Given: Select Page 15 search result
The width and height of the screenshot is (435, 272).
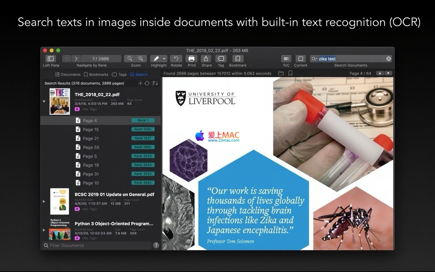Looking at the screenshot, I should pos(91,129).
